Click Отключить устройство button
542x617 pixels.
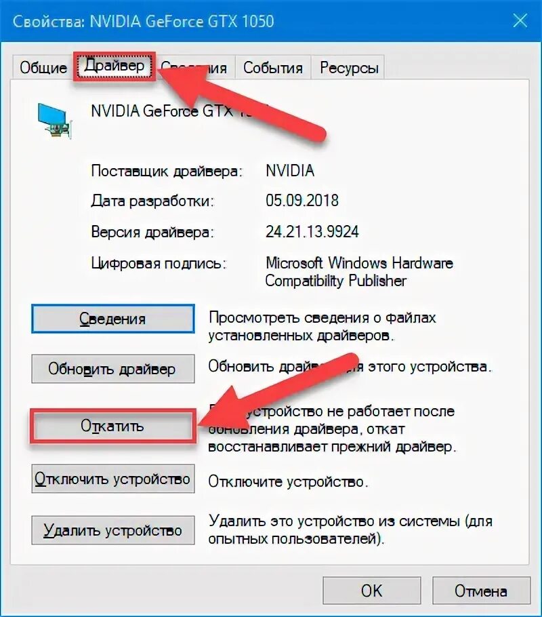pos(113,479)
